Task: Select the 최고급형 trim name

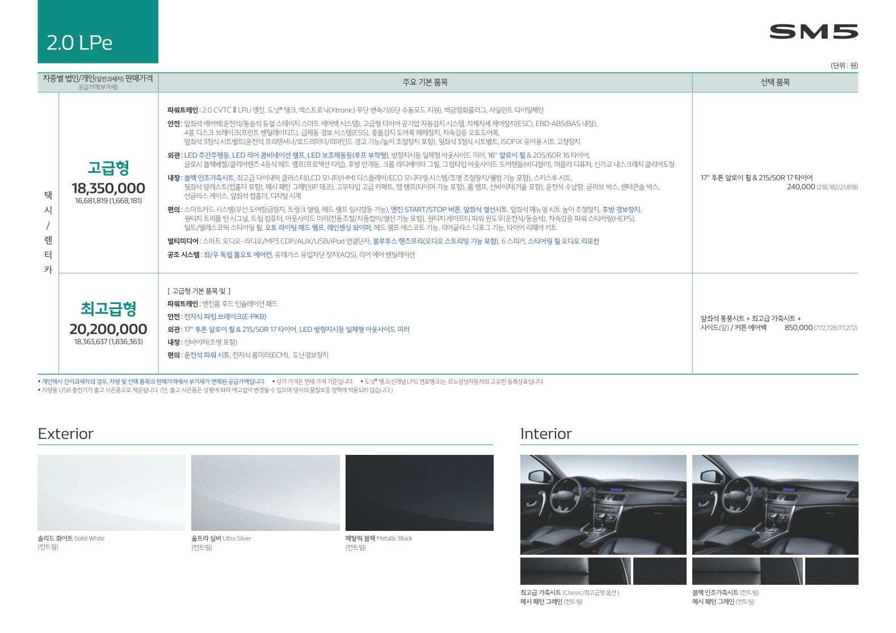Action: point(108,309)
